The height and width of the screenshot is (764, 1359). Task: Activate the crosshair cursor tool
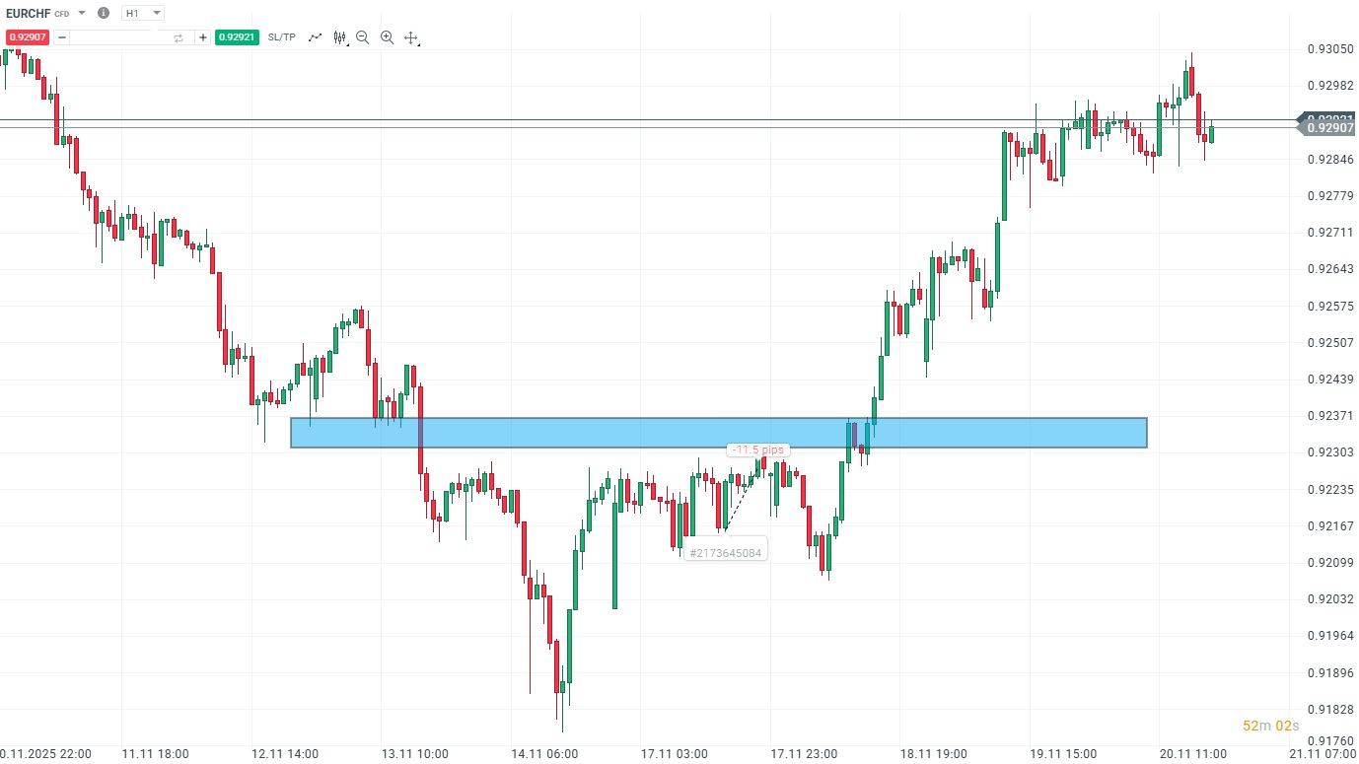411,37
